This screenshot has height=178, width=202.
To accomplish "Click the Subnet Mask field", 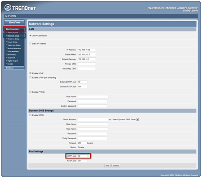I will pyautogui.click(x=87, y=55).
